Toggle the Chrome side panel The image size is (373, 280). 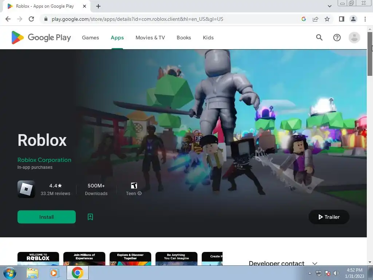(x=342, y=19)
